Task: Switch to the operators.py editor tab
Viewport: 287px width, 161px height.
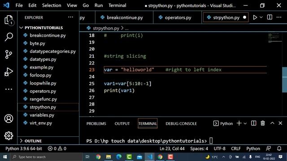Action: (x=178, y=17)
